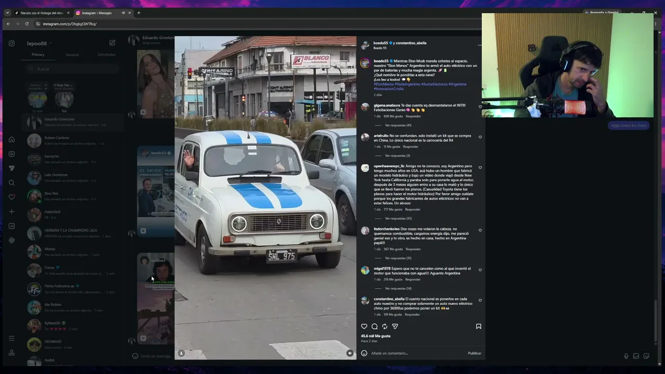
Task: Like constantino_abella's comment
Action: coord(480,300)
